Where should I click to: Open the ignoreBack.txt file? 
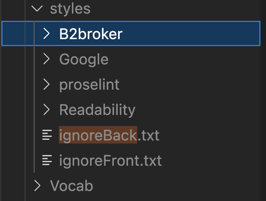point(109,135)
